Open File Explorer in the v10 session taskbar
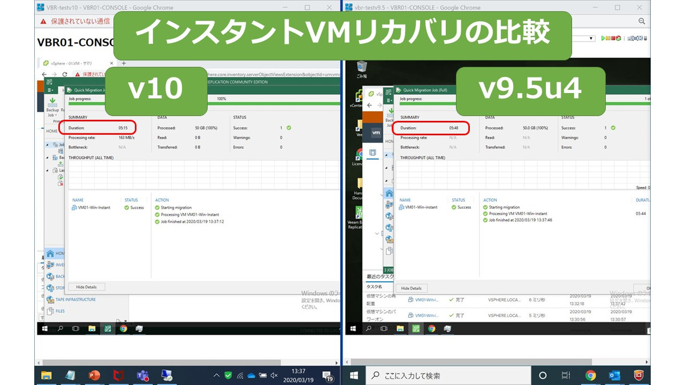685x385 pixels. [91, 329]
